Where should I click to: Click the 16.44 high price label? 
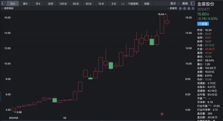[162, 14]
